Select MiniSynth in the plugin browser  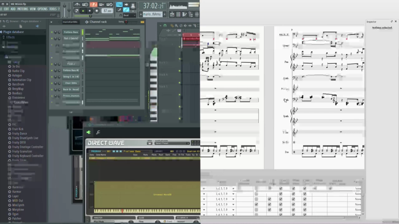18,205
